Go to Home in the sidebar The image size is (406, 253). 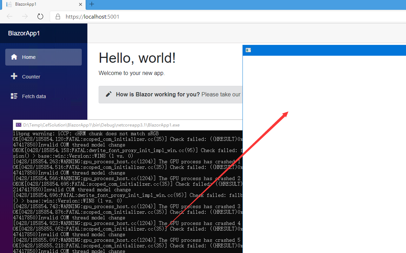pos(44,57)
